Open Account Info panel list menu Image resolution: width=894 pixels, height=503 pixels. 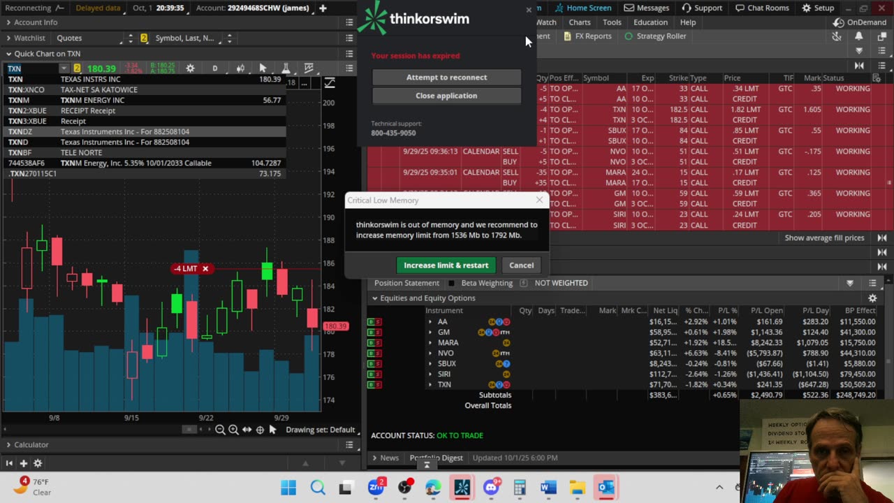(x=349, y=22)
